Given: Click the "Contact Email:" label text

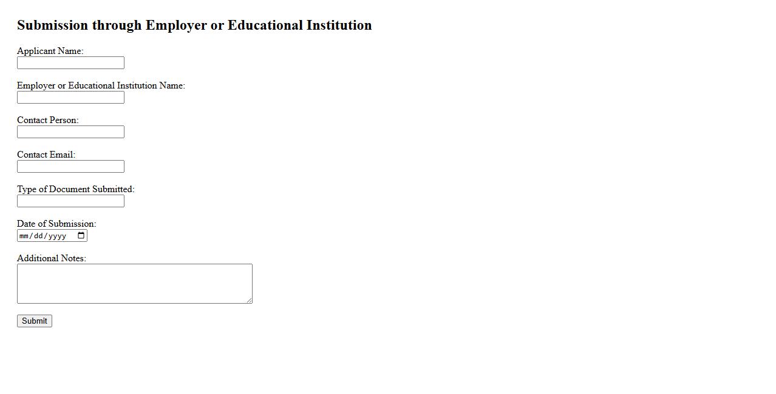Looking at the screenshot, I should pos(46,155).
